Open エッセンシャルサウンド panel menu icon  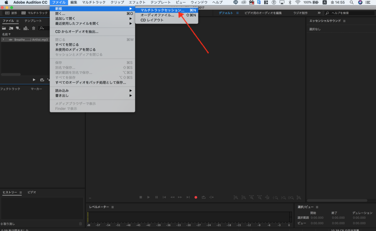344,21
